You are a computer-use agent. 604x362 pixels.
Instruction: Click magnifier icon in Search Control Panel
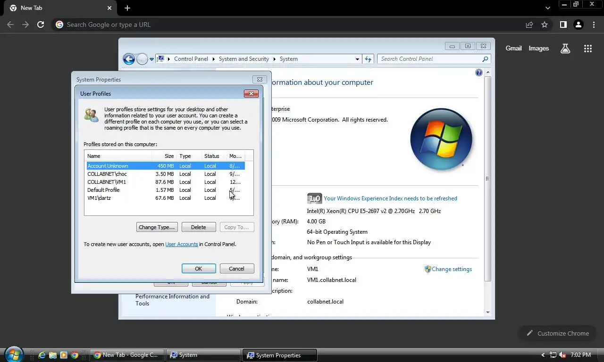pos(485,59)
